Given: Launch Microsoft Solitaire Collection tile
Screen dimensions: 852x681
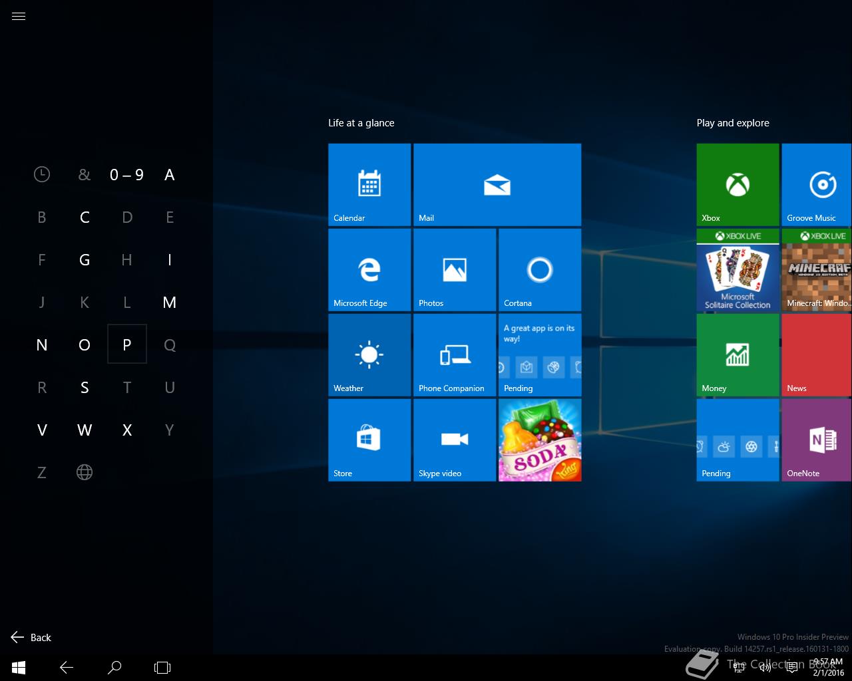Looking at the screenshot, I should pyautogui.click(x=738, y=270).
